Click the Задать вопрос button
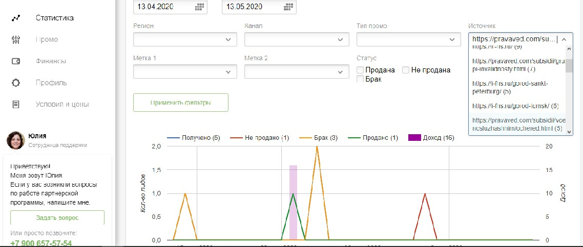The image size is (583, 247). 57,218
